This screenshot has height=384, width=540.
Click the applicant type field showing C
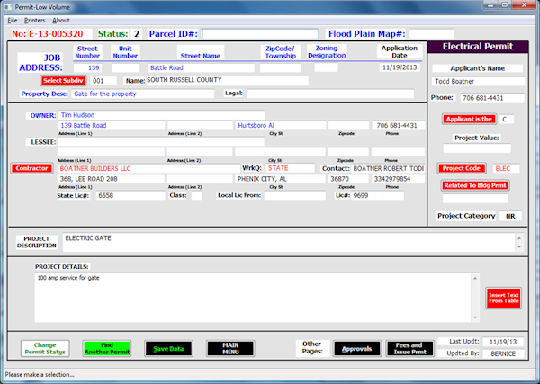507,119
